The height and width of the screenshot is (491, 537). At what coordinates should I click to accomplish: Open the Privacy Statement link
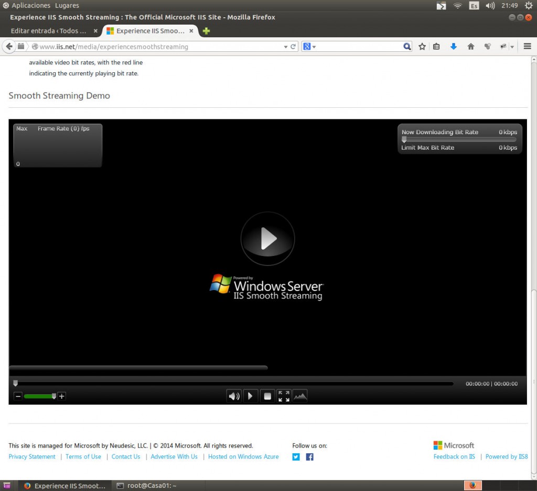[31, 456]
